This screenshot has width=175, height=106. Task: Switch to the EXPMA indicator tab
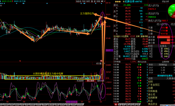(x=80, y=105)
